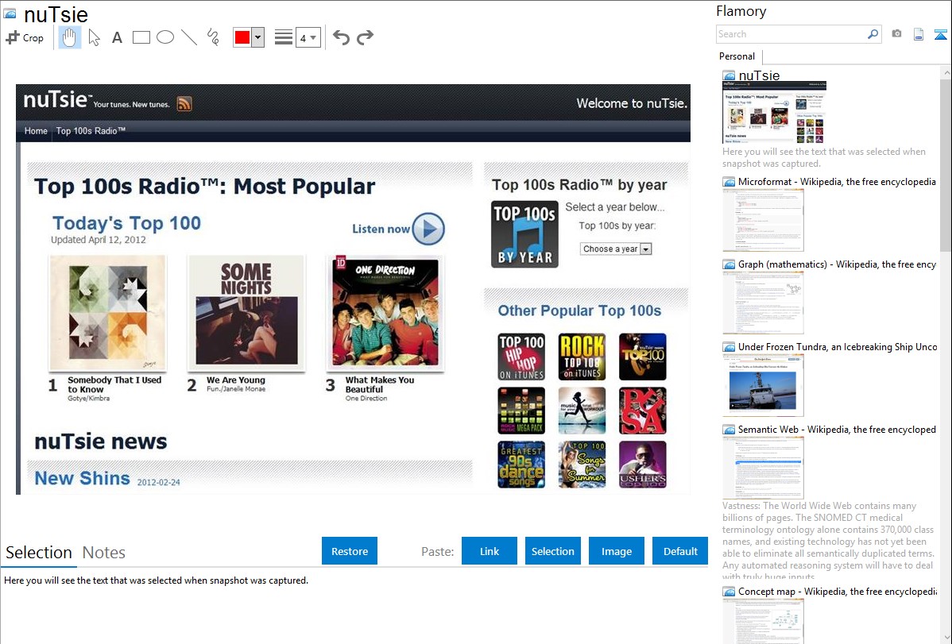Viewport: 952px width, 644px height.
Task: Click the red color swatch
Action: 242,37
